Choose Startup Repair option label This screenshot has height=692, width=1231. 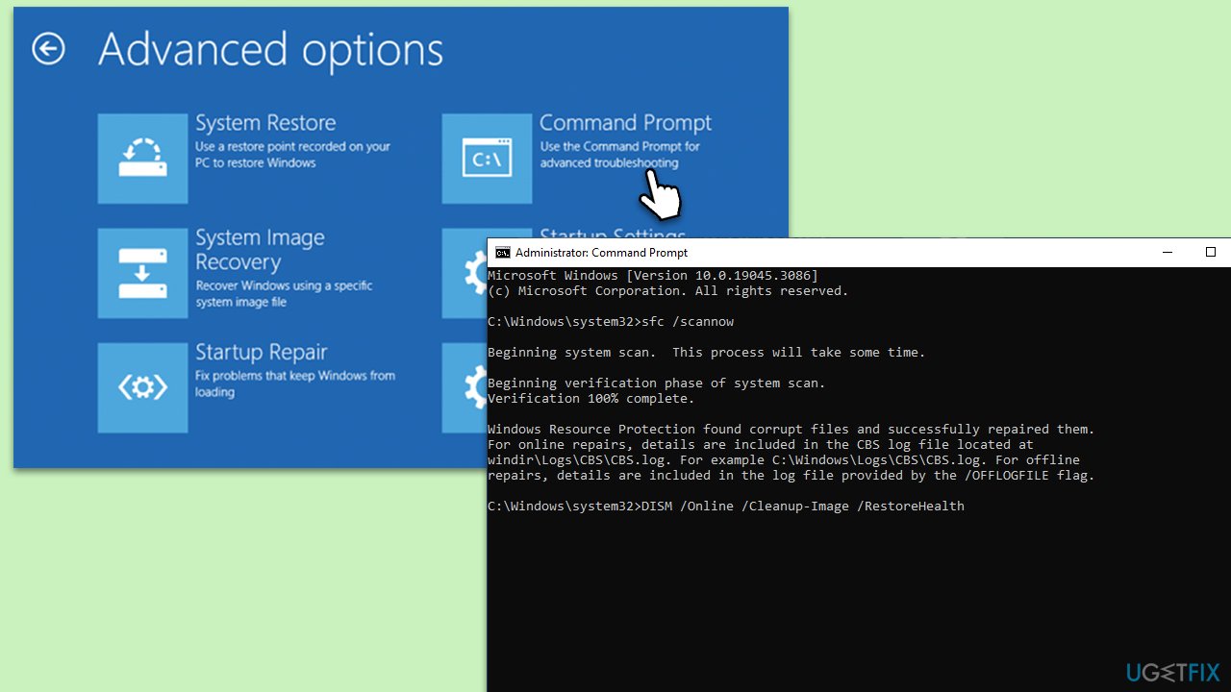(x=262, y=352)
